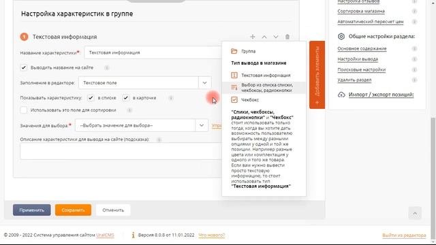
Task: Move the characteristic up with the up chevron
Action: click(264, 37)
